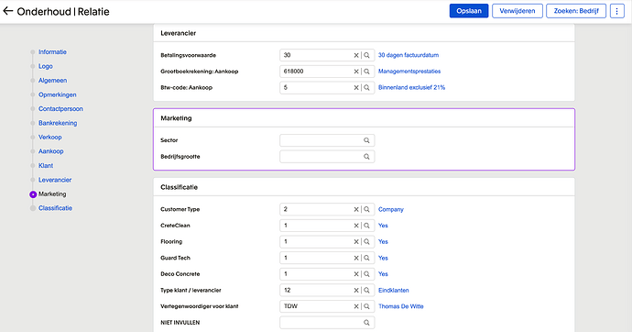Image resolution: width=632 pixels, height=332 pixels.
Task: Go to the Opmerkingen section
Action: 57,94
